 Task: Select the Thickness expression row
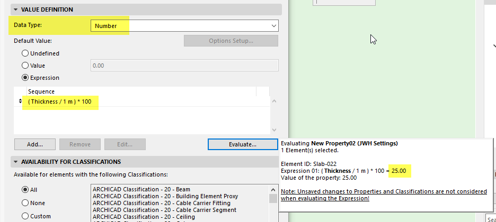[x=141, y=101]
